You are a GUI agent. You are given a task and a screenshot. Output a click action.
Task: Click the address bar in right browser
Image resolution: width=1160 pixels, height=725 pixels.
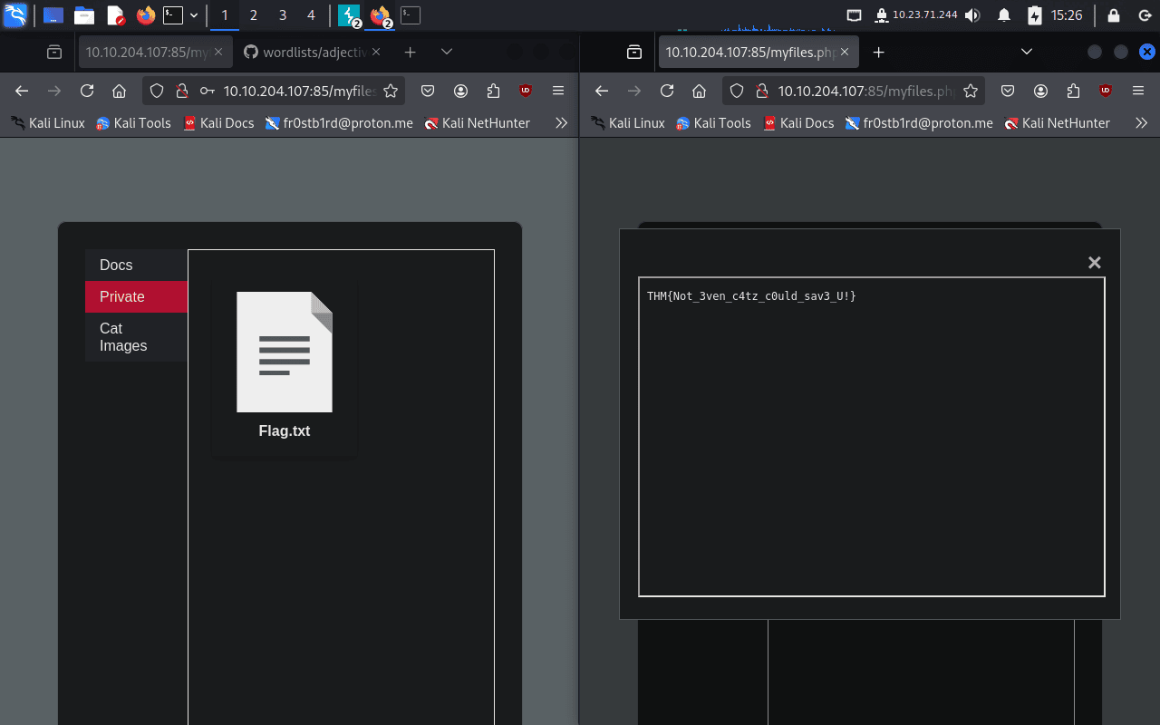[865, 91]
